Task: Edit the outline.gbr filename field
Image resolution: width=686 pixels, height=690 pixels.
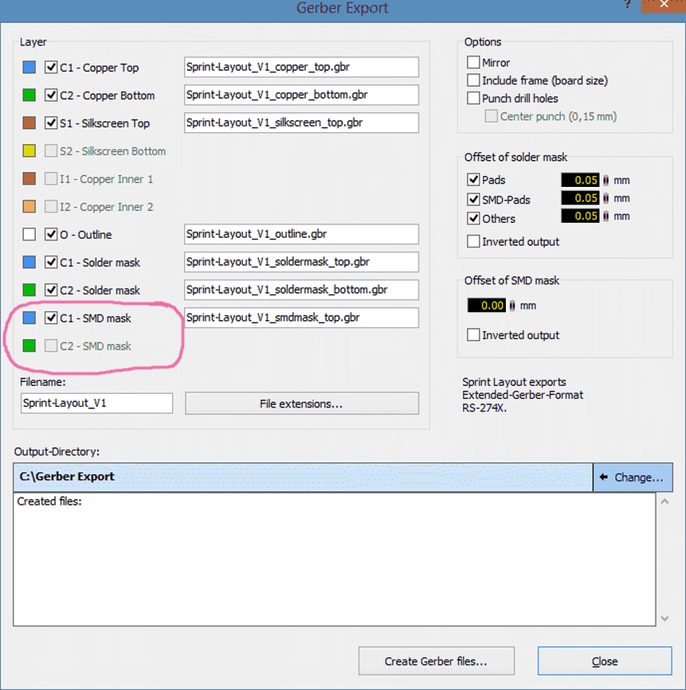Action: [x=301, y=234]
